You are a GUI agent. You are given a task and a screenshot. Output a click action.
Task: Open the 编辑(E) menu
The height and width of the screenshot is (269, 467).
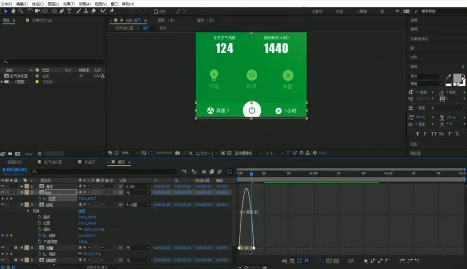22,4
